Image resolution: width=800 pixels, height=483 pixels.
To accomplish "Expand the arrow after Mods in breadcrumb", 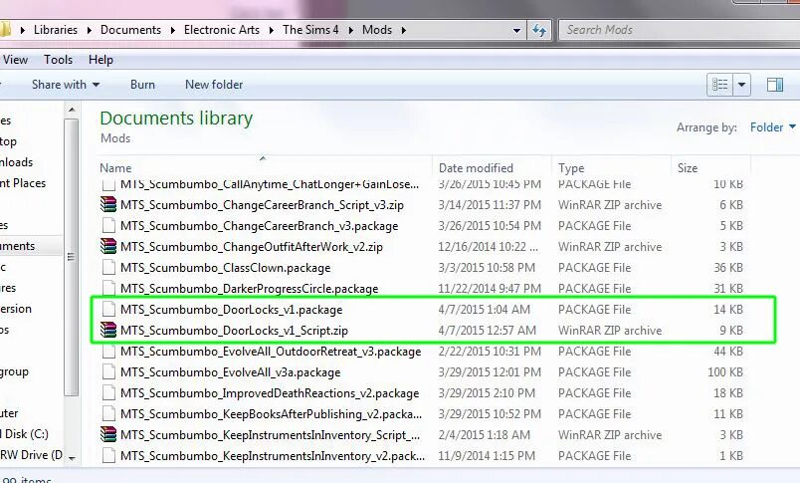I will 404,30.
